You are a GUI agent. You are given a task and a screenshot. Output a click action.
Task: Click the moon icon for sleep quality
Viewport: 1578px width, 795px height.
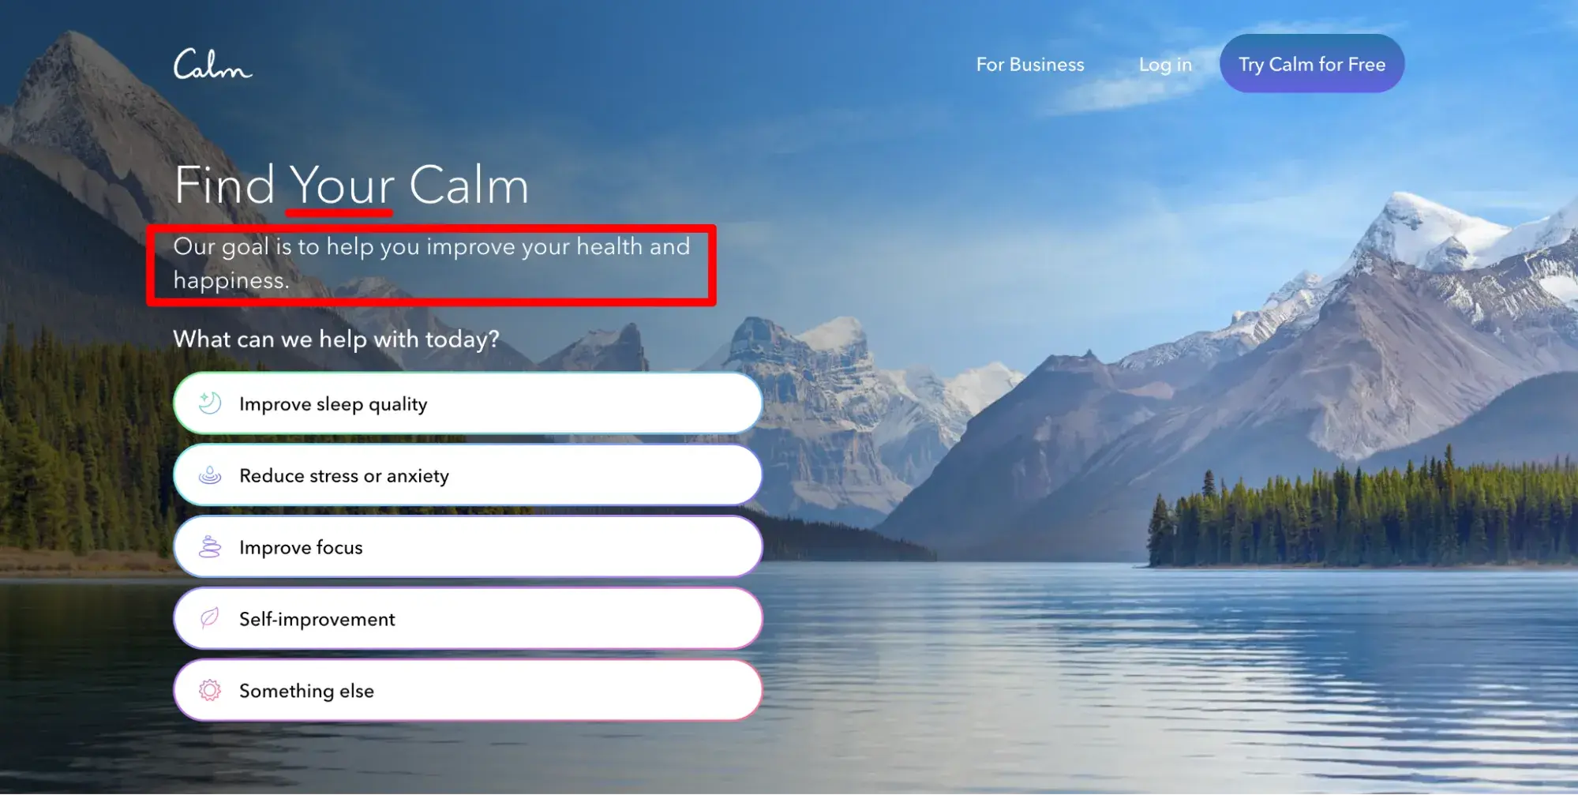tap(210, 403)
